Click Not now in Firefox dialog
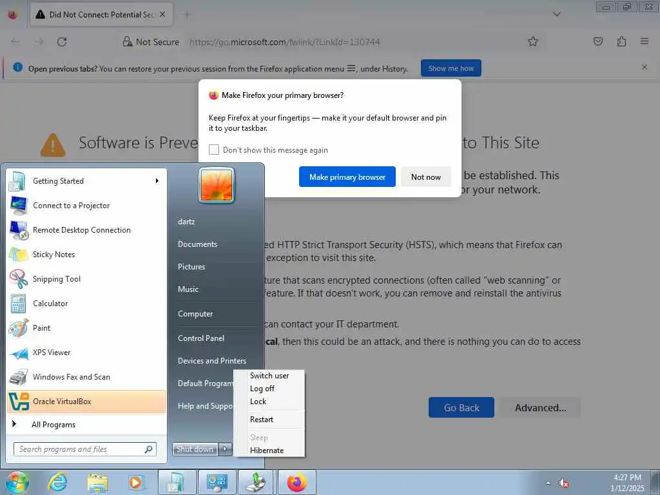Viewport: 660px width, 495px height. (x=426, y=177)
